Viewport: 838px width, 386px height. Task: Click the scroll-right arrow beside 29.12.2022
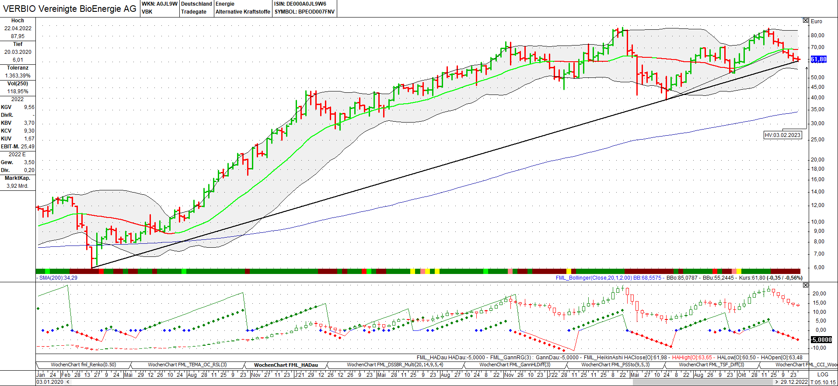tap(776, 382)
